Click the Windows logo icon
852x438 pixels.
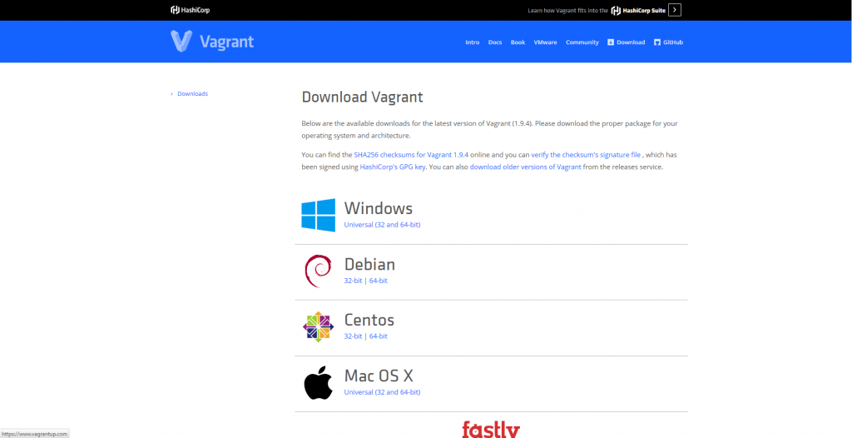pos(319,215)
